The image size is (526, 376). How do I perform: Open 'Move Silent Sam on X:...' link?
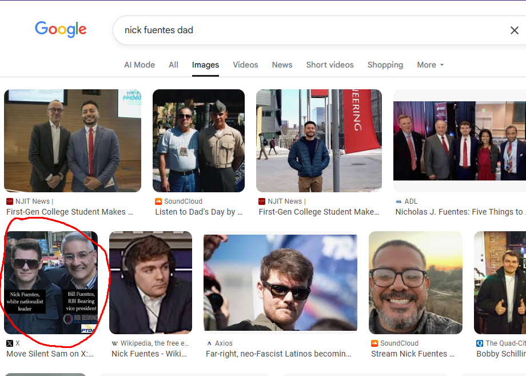[50, 354]
